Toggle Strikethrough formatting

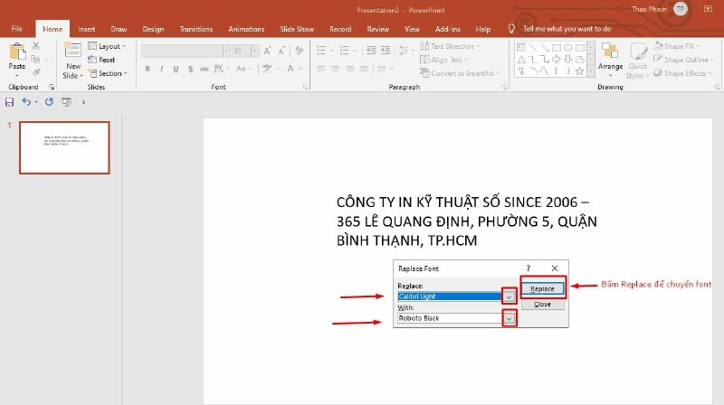(x=204, y=69)
